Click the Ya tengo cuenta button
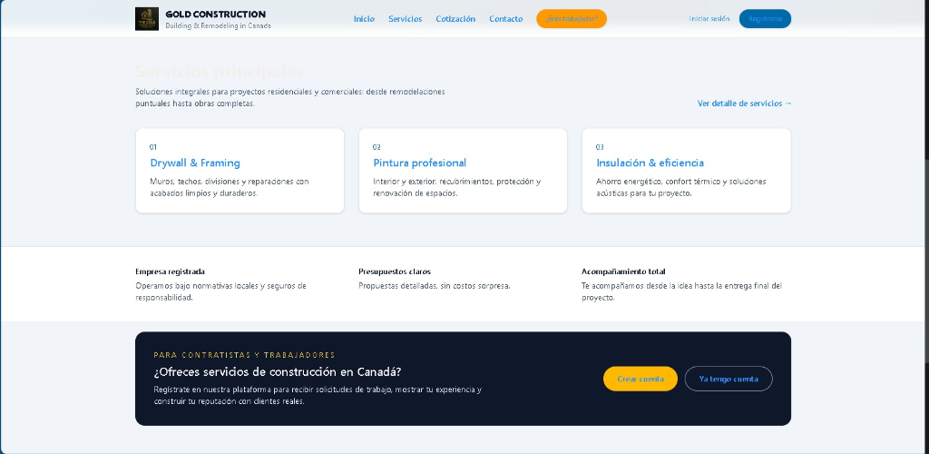The height and width of the screenshot is (454, 929). click(729, 379)
